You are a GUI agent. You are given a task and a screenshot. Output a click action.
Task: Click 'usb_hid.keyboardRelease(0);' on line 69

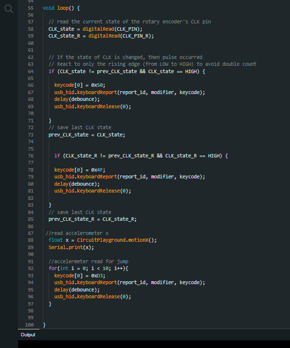point(92,107)
